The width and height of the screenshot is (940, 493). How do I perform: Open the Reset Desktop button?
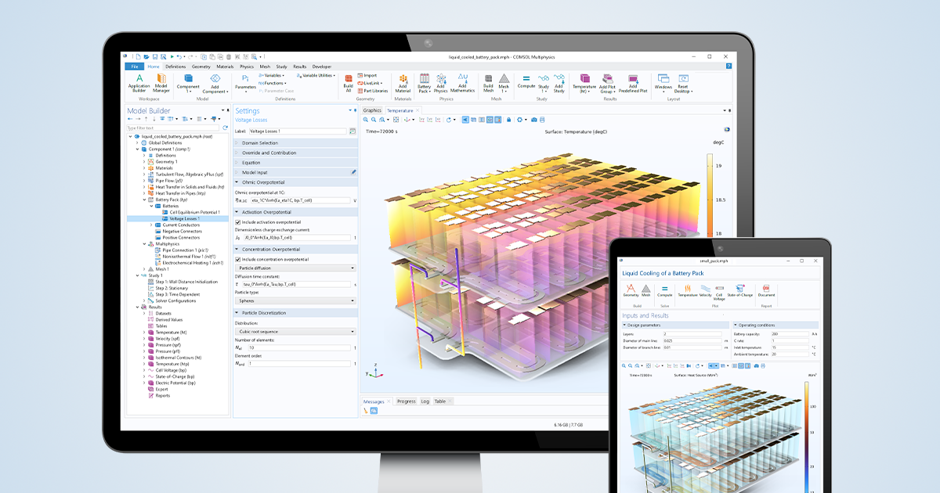coord(684,83)
